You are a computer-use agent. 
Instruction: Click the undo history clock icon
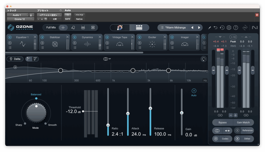[x=222, y=28]
